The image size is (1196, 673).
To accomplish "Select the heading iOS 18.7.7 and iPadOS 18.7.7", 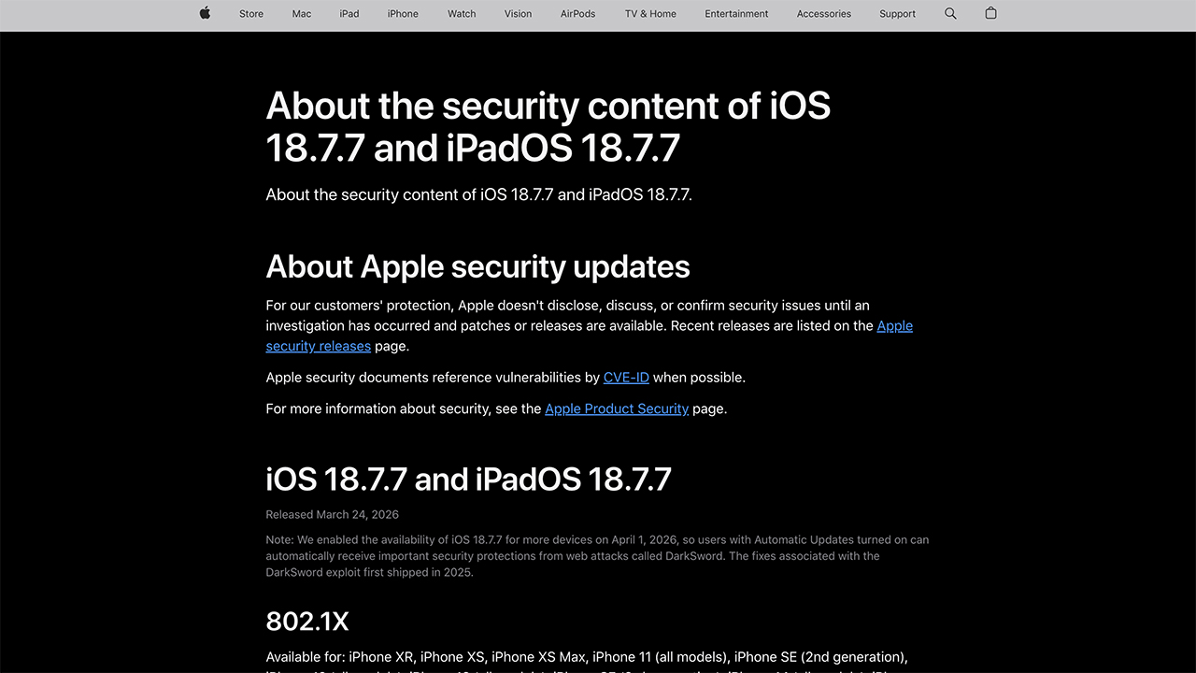I will 468,479.
